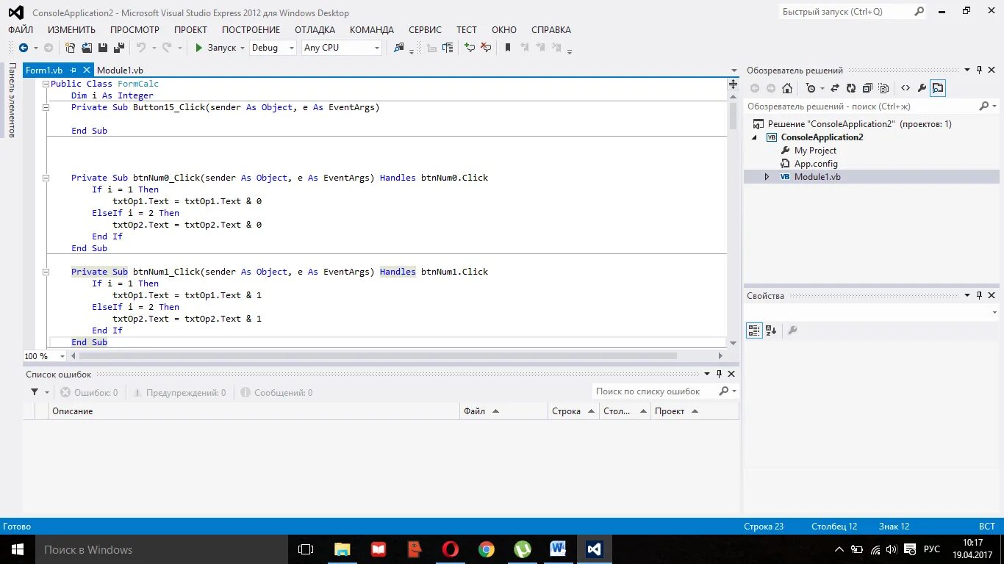The image size is (1004, 564).
Task: Select Categorized view in Properties panel
Action: 754,330
